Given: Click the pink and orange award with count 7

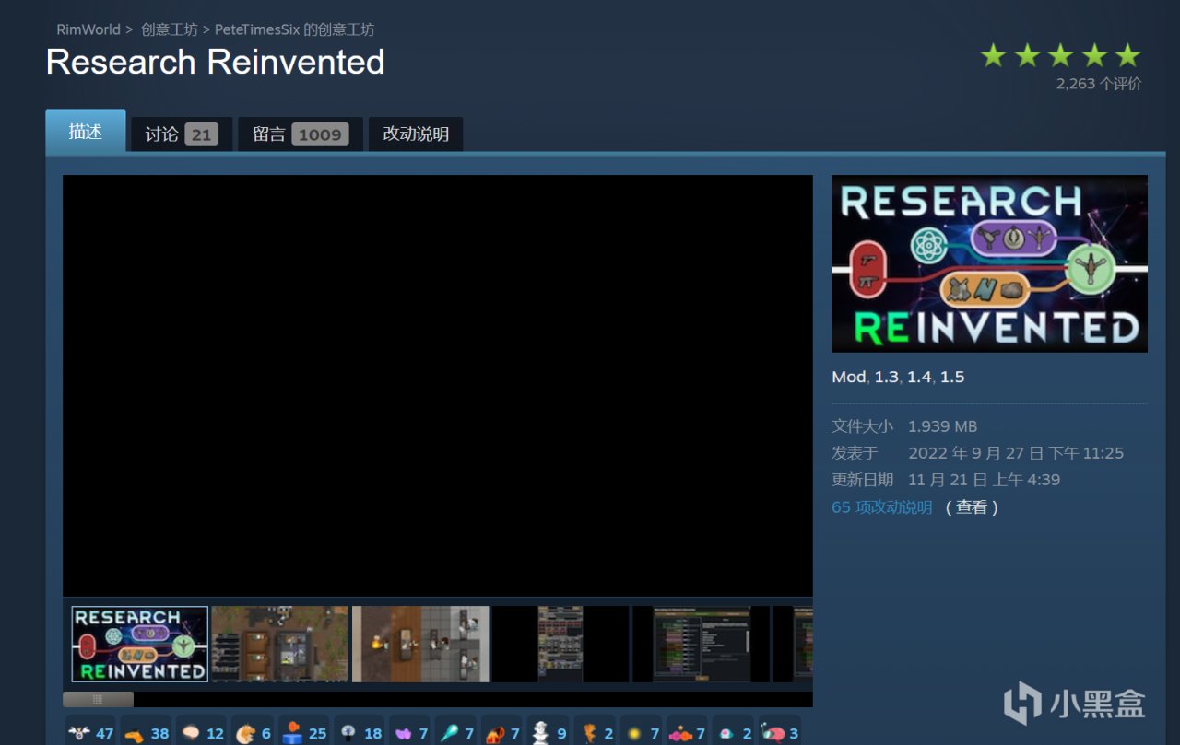Looking at the screenshot, I should click(687, 731).
